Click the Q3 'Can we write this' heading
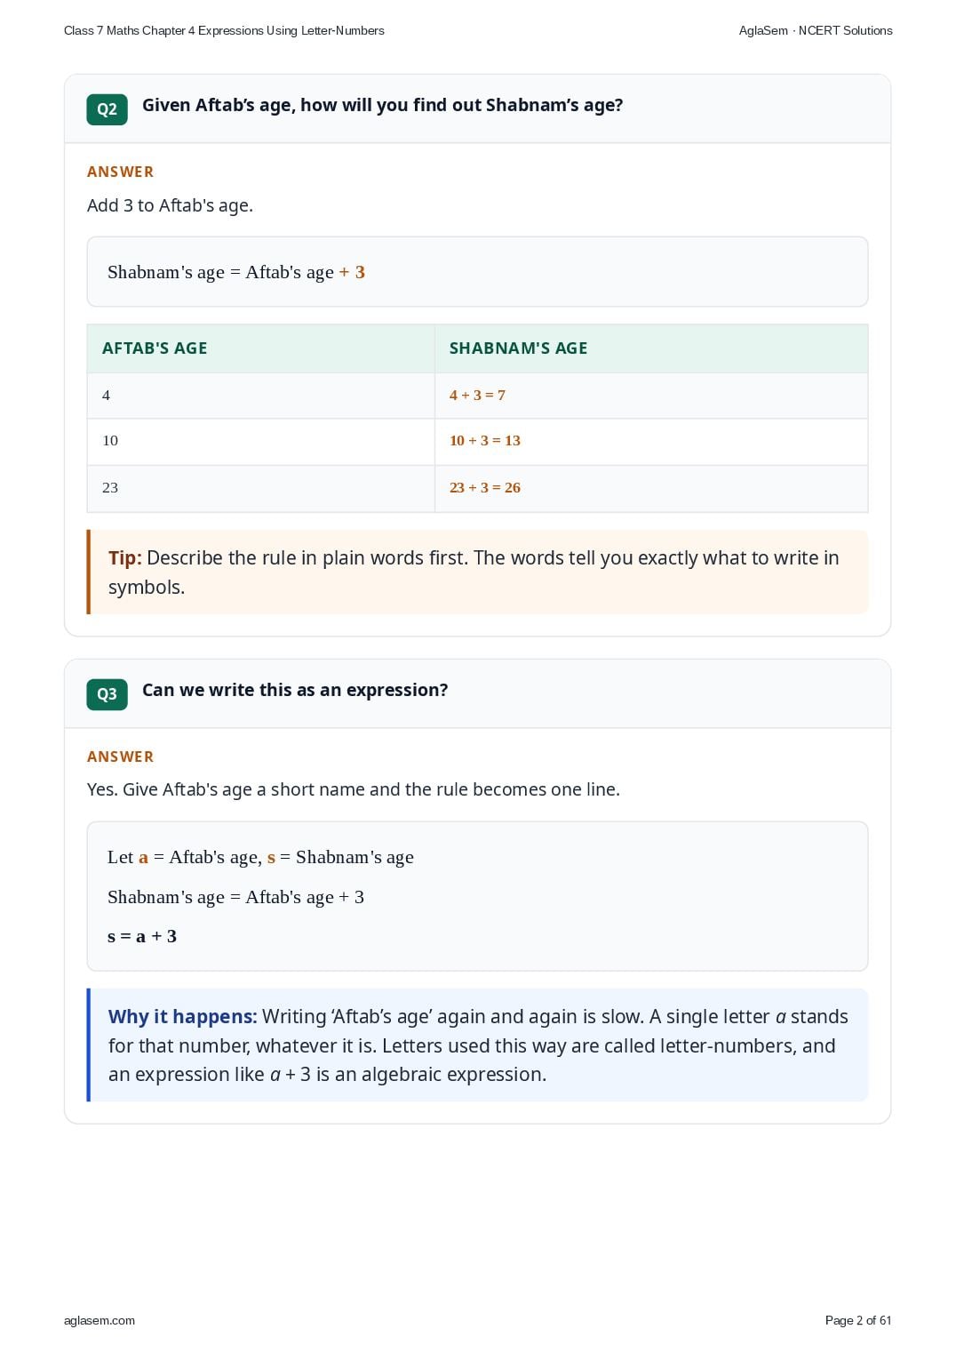The height and width of the screenshot is (1353, 956). click(295, 690)
